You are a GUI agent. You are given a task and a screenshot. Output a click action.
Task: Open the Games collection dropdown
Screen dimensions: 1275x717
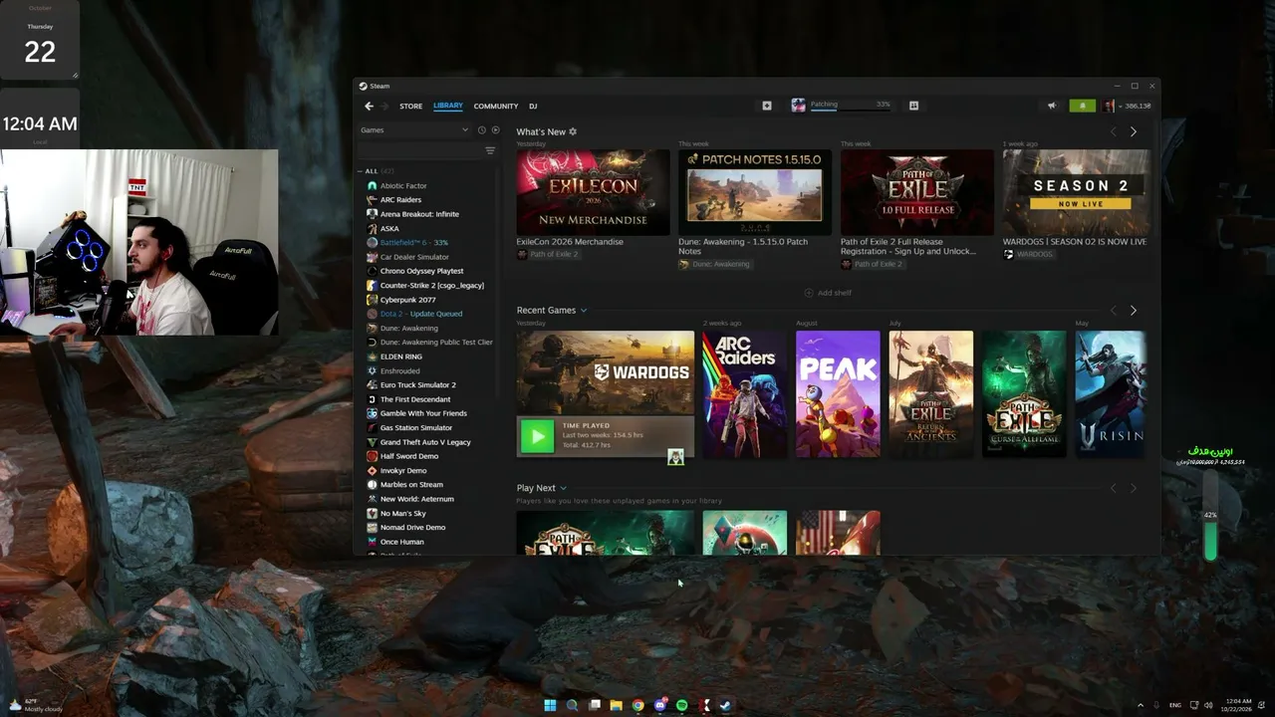click(414, 130)
